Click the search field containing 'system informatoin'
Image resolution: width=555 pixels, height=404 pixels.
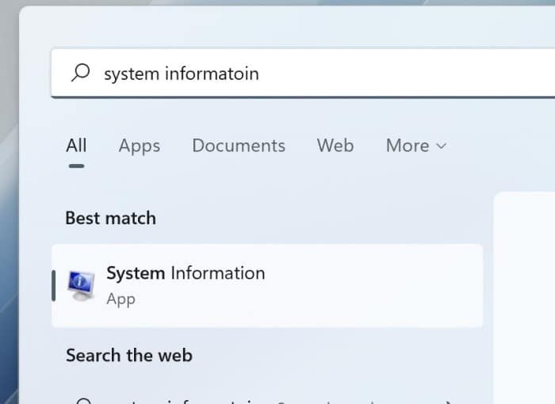coord(303,73)
